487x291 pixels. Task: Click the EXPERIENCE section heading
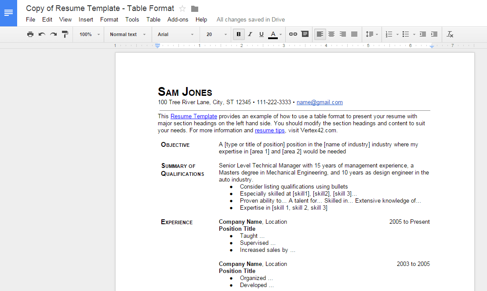[x=177, y=222]
